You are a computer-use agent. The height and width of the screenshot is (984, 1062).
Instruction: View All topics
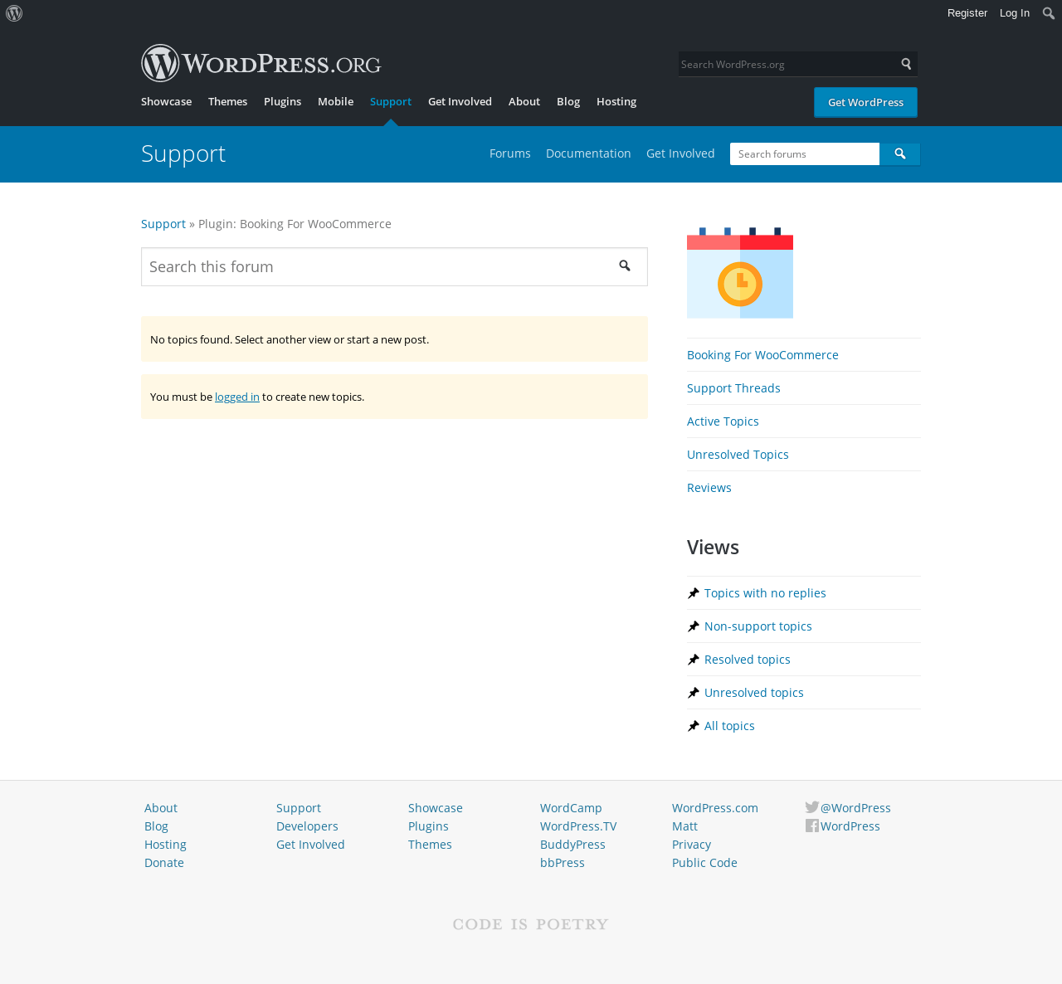(729, 726)
